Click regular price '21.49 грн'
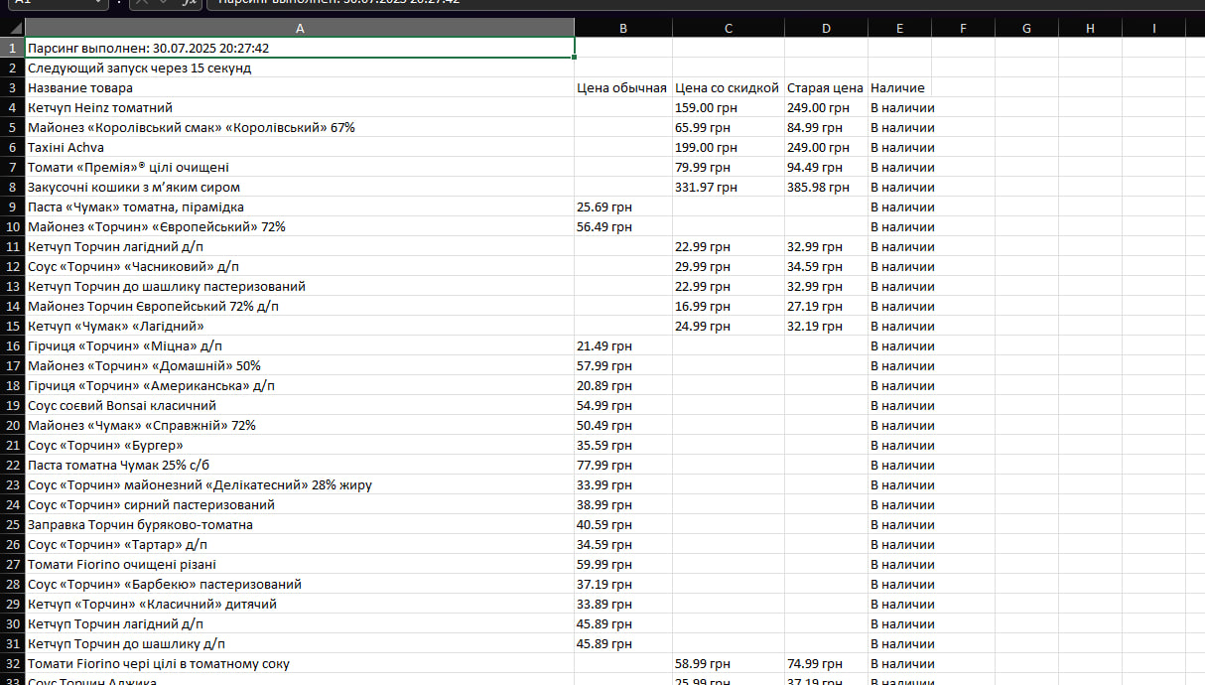1205x685 pixels. point(623,345)
